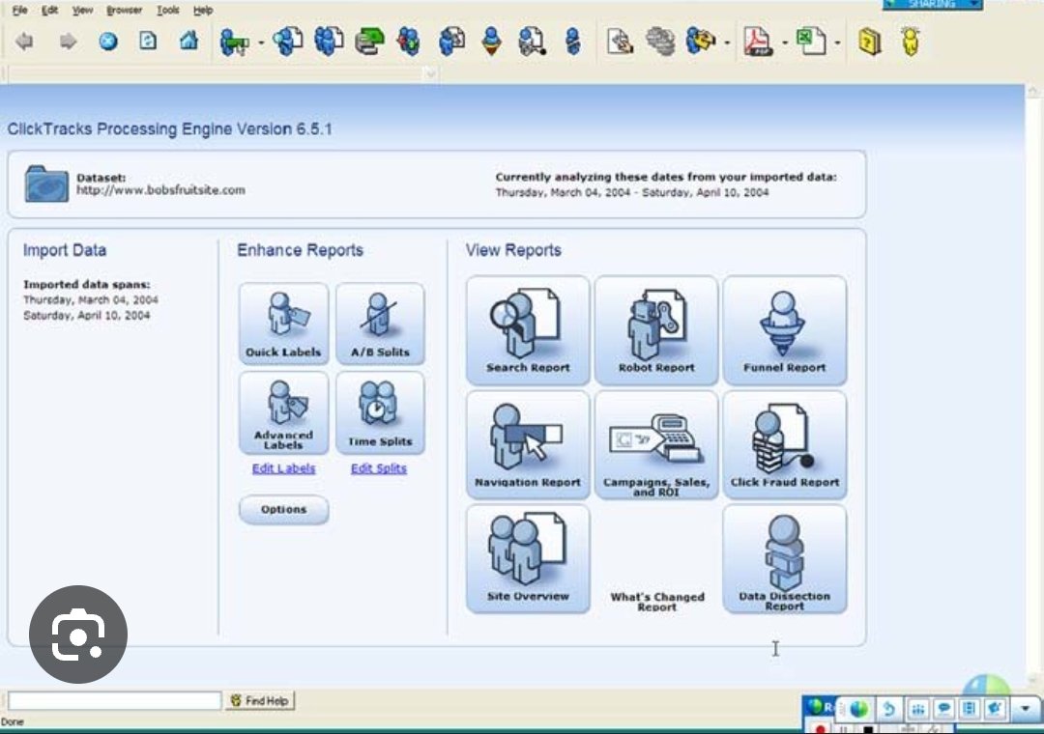Screen dimensions: 1044x734
Task: Open the Navigation Report
Action: tap(528, 444)
